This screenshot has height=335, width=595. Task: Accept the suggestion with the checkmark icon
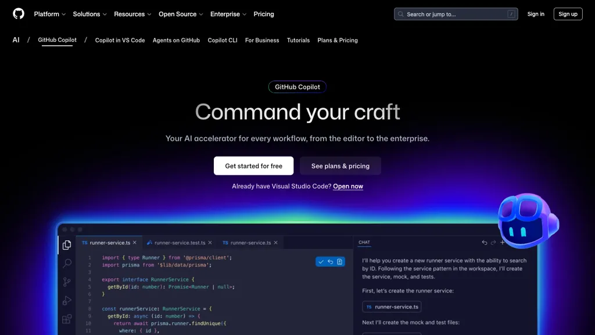tap(321, 261)
